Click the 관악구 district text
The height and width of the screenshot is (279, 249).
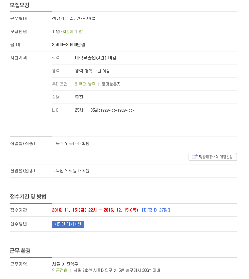72,264
